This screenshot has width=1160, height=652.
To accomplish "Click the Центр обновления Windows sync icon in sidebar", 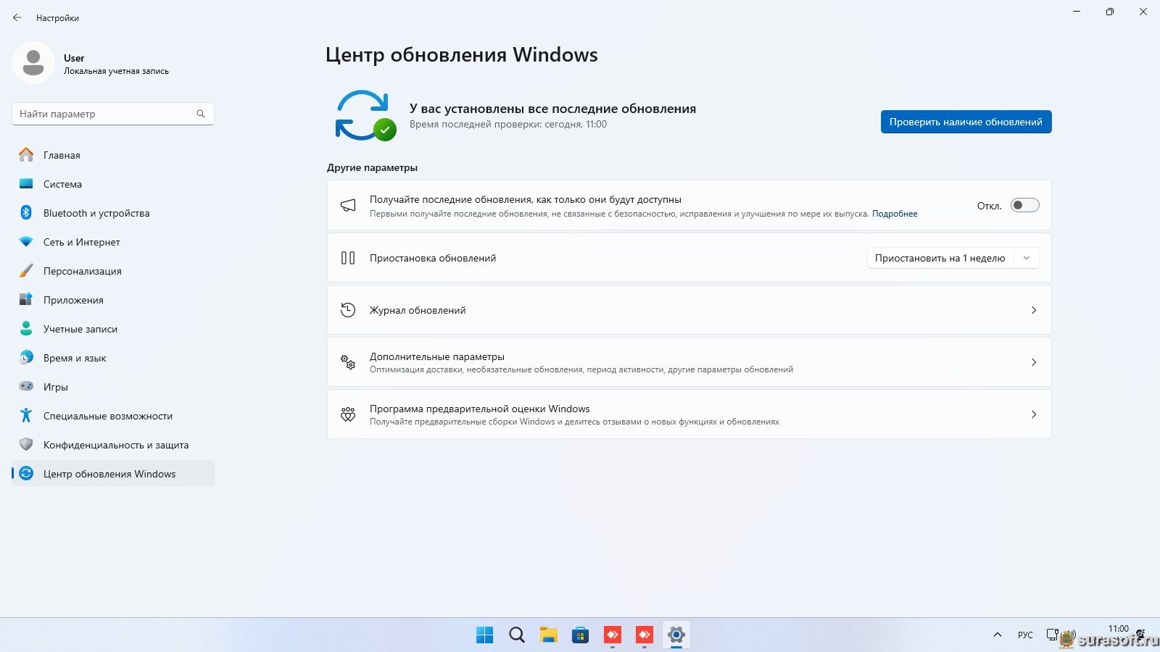I will (26, 474).
